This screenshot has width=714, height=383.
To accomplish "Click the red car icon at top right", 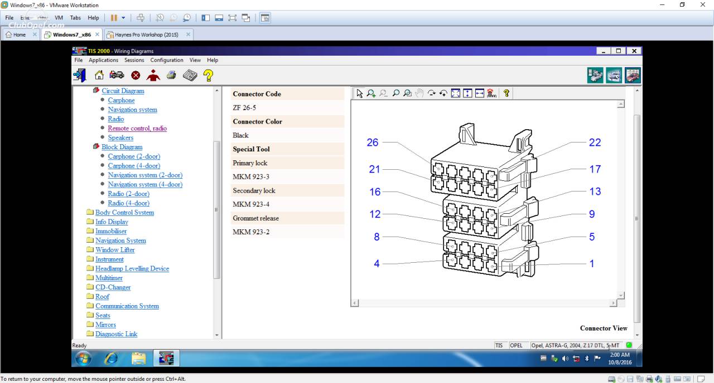I will click(x=633, y=75).
